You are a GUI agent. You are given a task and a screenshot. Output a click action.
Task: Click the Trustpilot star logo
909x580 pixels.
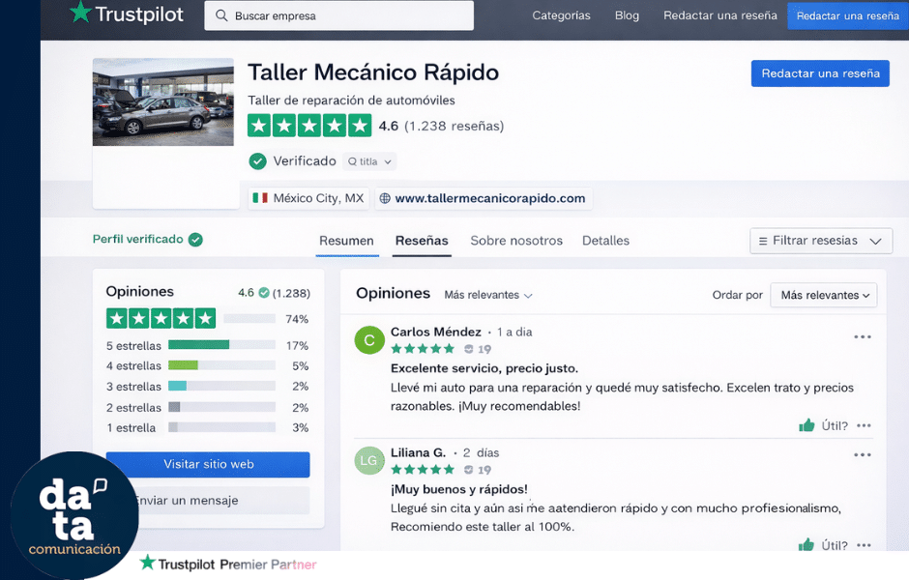[x=79, y=14]
